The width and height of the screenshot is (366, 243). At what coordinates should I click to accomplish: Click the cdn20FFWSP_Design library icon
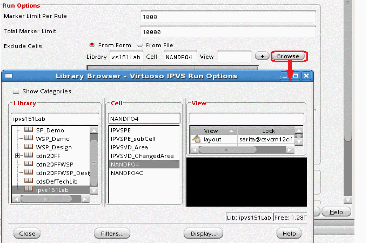coord(29,172)
